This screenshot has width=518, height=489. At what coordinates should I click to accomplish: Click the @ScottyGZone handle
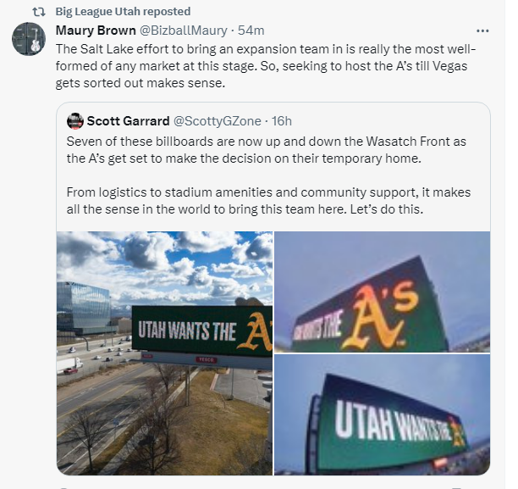click(x=218, y=121)
